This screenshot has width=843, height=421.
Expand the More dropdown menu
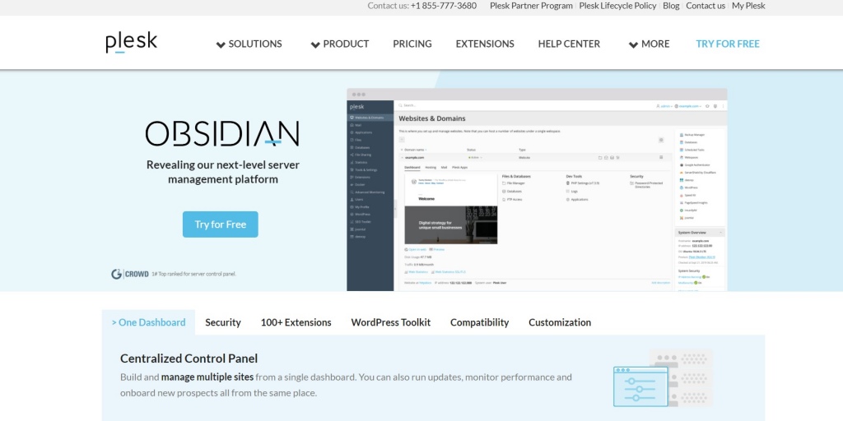(x=649, y=44)
